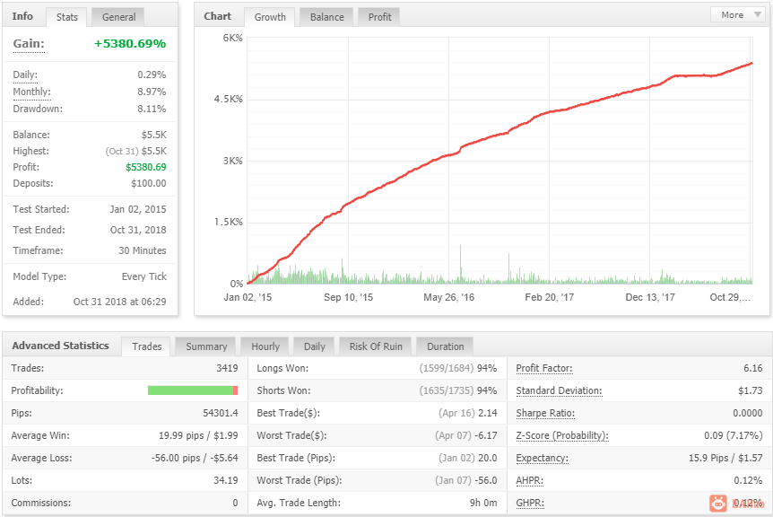This screenshot has width=773, height=517.
Task: Click the GHPR label
Action: click(530, 503)
